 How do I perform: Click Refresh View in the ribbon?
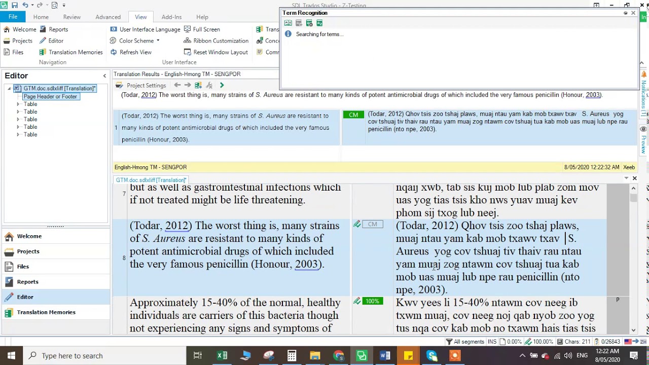[x=131, y=52]
